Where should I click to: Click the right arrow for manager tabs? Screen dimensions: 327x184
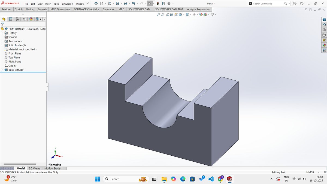tap(44, 19)
